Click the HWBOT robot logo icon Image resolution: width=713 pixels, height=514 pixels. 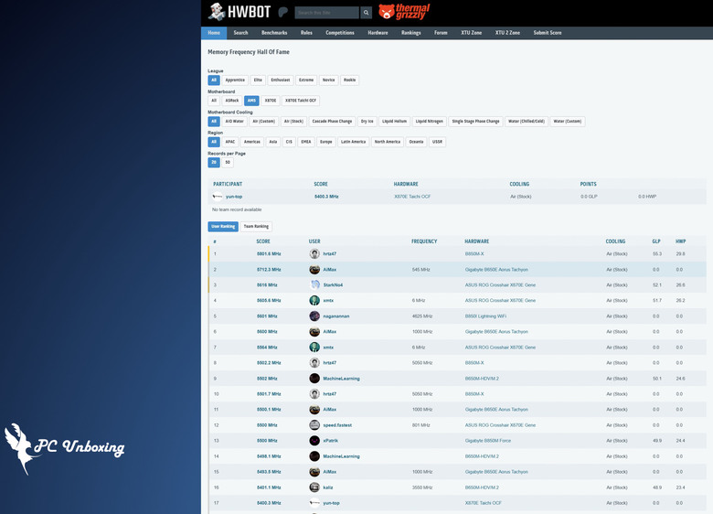coord(217,12)
